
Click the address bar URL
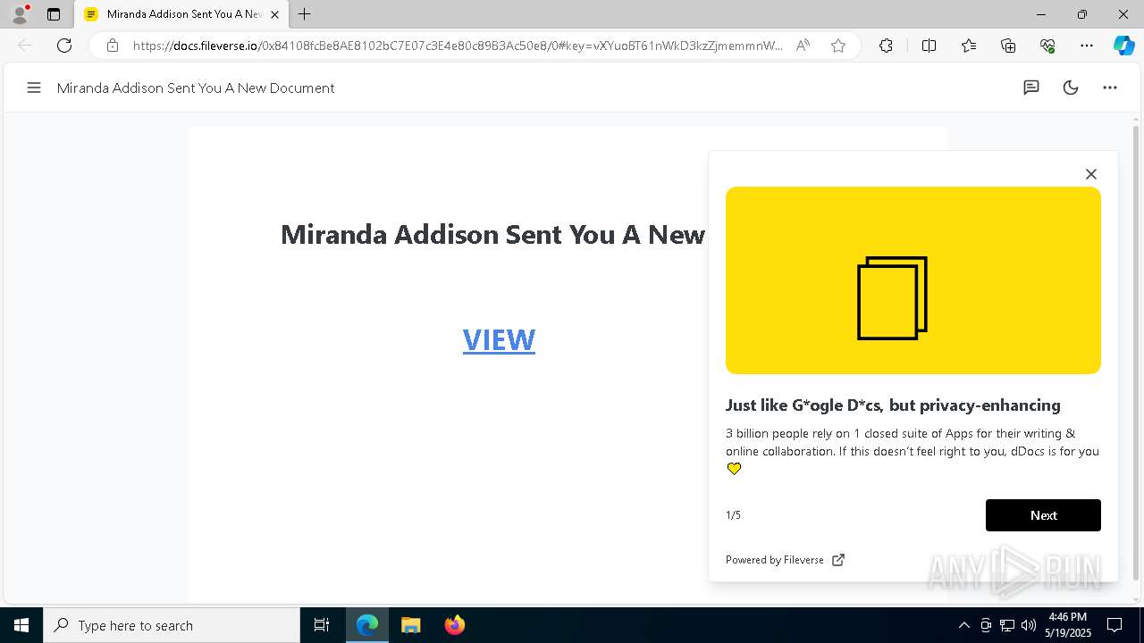pos(458,46)
